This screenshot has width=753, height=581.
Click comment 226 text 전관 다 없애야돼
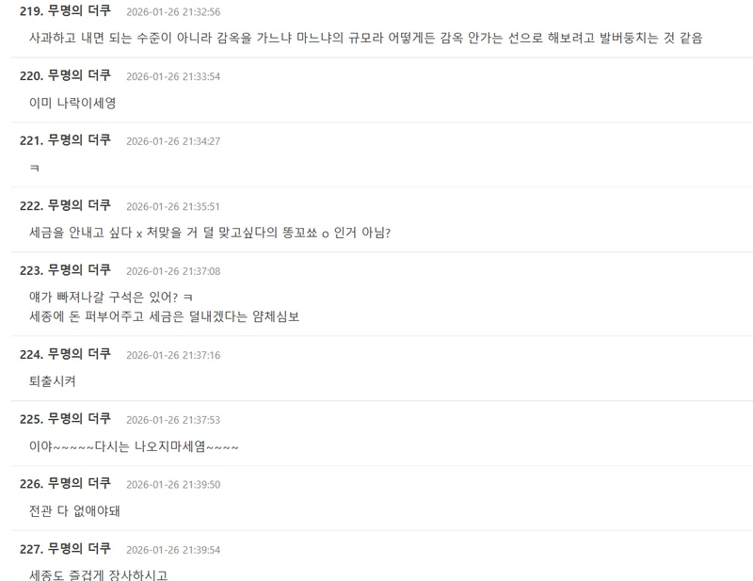tap(74, 510)
